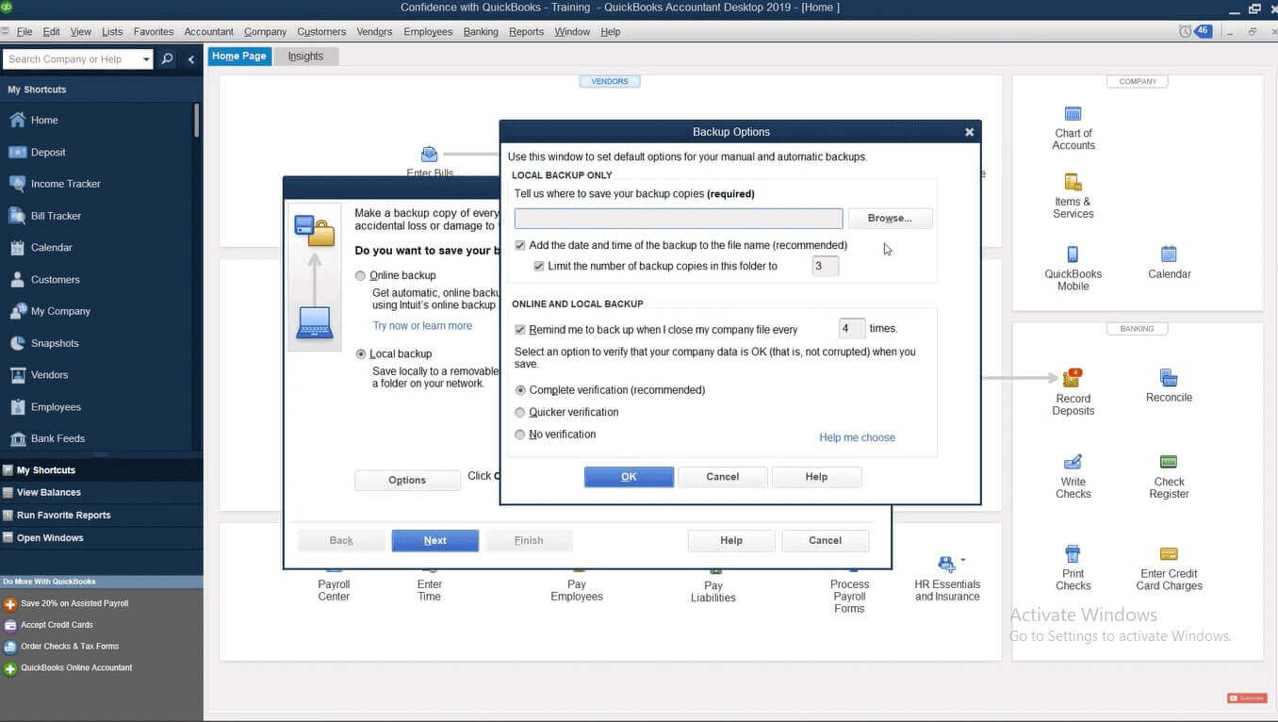The height and width of the screenshot is (722, 1278).
Task: Open the reminders clock icon in menu bar
Action: click(x=1185, y=32)
